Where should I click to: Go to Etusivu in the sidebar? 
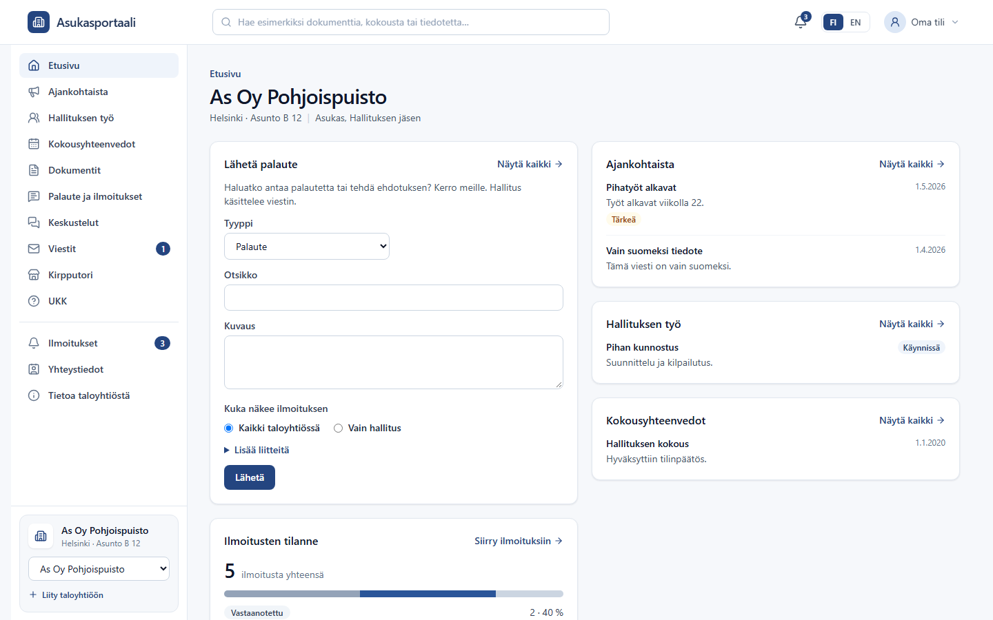click(x=99, y=65)
